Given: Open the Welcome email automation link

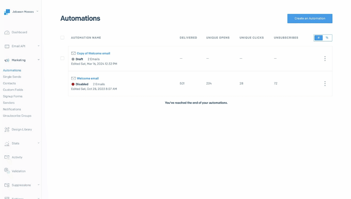Looking at the screenshot, I should 88,78.
